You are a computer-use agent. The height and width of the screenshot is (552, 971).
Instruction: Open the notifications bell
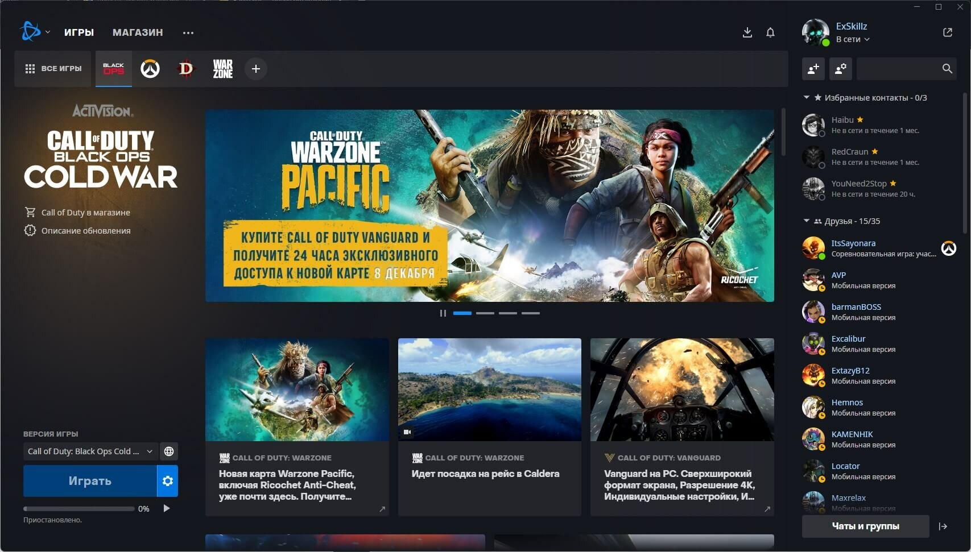coord(770,32)
